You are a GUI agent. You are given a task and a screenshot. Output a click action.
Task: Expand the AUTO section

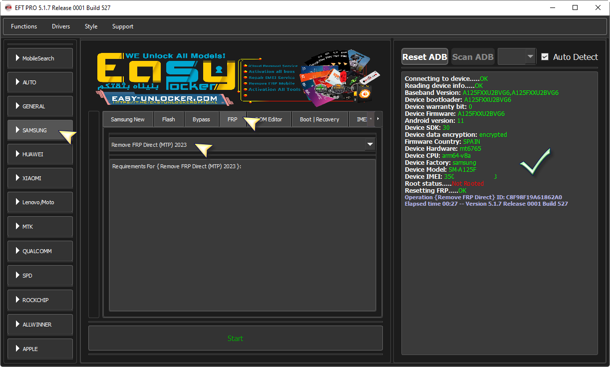click(x=40, y=82)
